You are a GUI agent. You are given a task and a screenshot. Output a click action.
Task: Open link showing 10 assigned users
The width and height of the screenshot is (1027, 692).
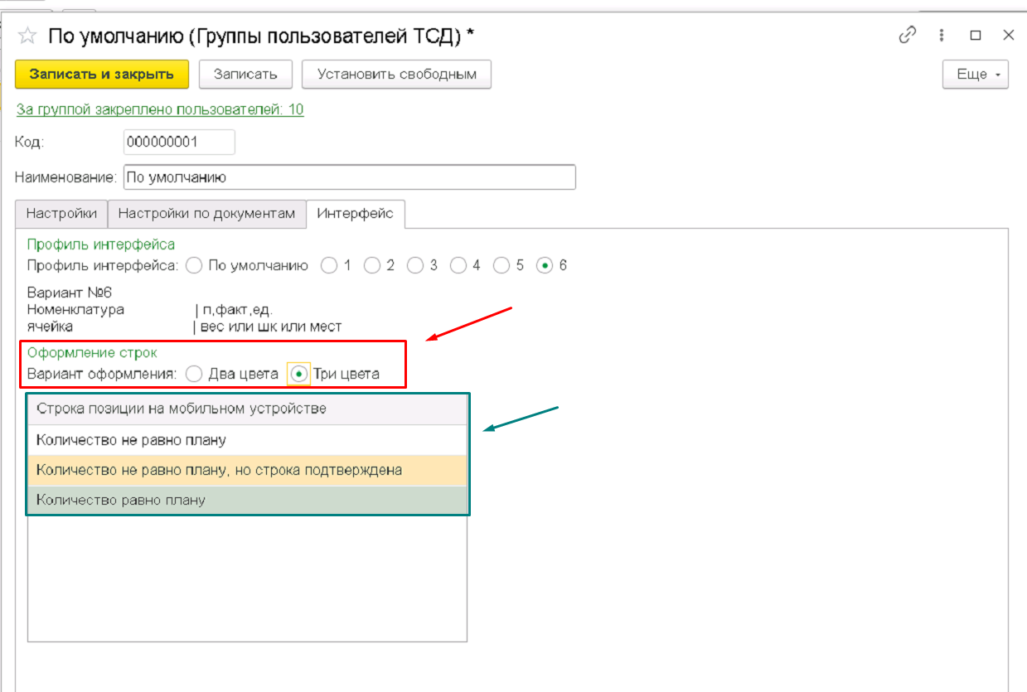pos(160,109)
